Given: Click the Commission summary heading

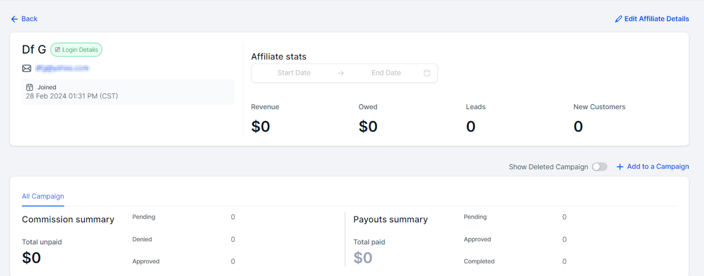Looking at the screenshot, I should tap(68, 220).
